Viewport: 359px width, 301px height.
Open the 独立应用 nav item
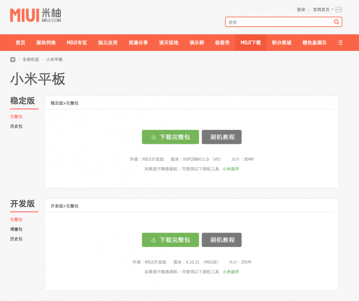pyautogui.click(x=108, y=42)
